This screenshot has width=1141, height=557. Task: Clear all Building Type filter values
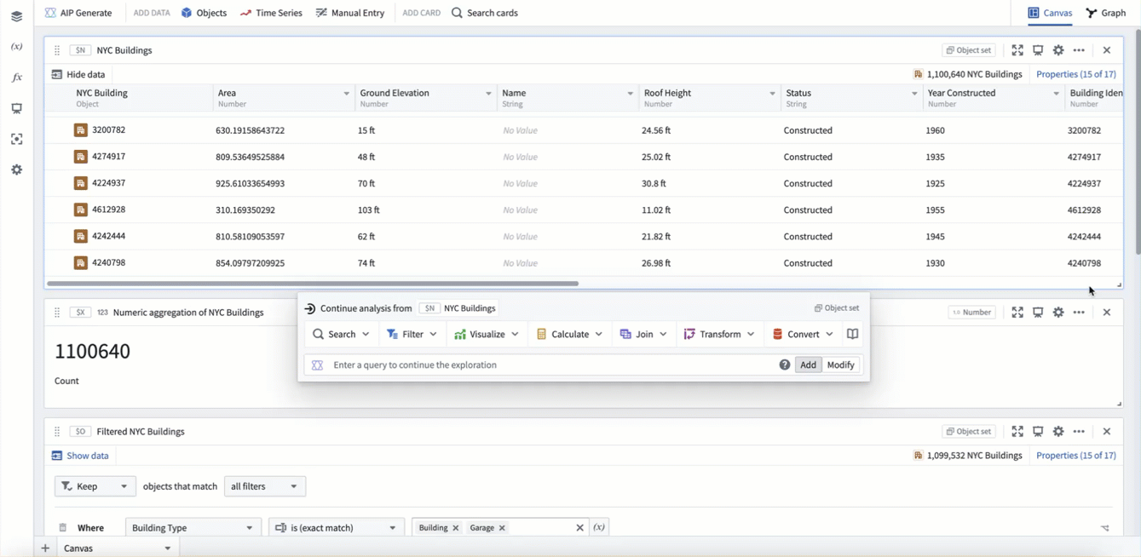(579, 528)
